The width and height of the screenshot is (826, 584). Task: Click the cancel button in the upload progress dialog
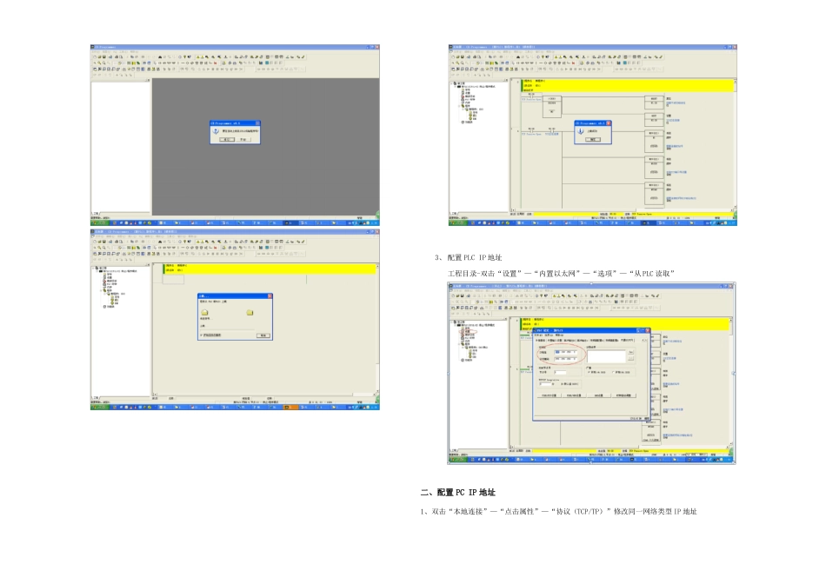pyautogui.click(x=263, y=335)
